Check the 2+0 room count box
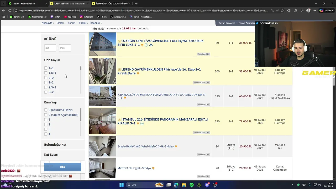The height and width of the screenshot is (189, 336). coord(46,78)
